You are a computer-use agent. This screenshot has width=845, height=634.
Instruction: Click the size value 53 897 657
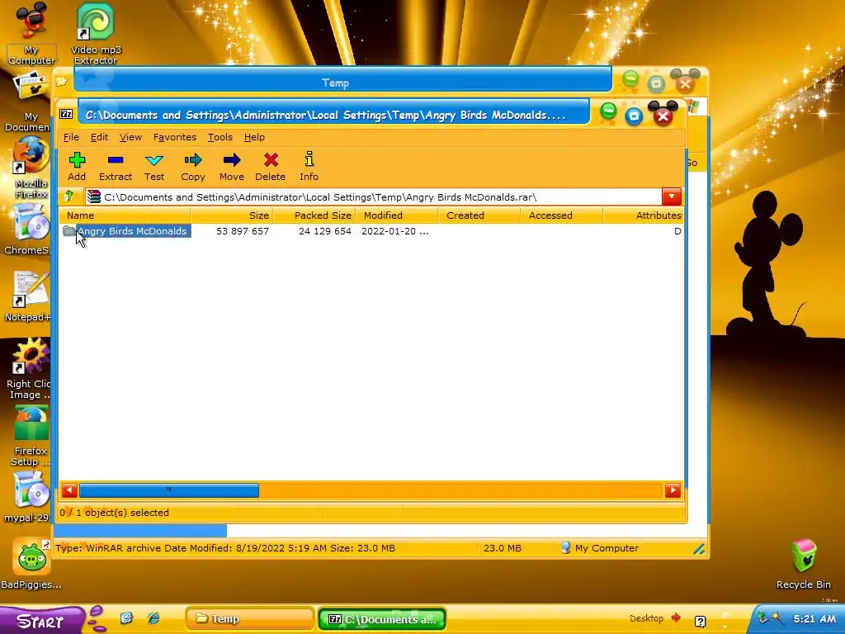coord(243,231)
